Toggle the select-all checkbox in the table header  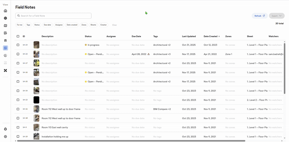[18, 36]
